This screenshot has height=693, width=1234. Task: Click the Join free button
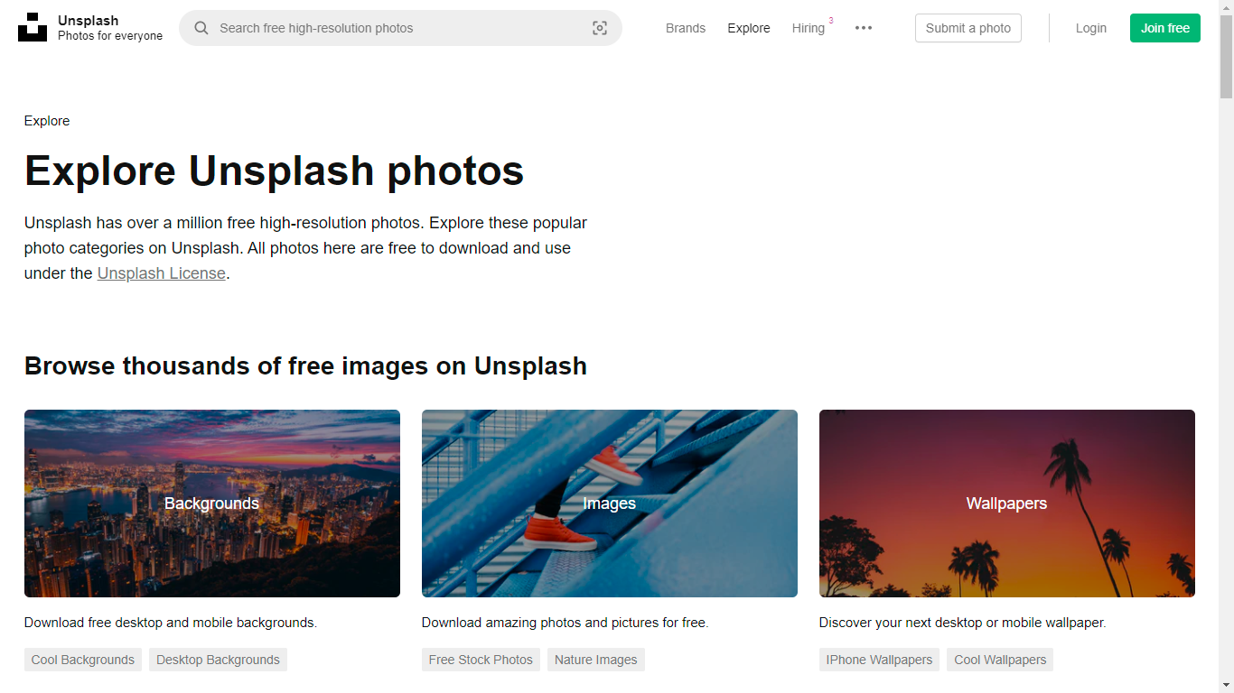point(1165,28)
